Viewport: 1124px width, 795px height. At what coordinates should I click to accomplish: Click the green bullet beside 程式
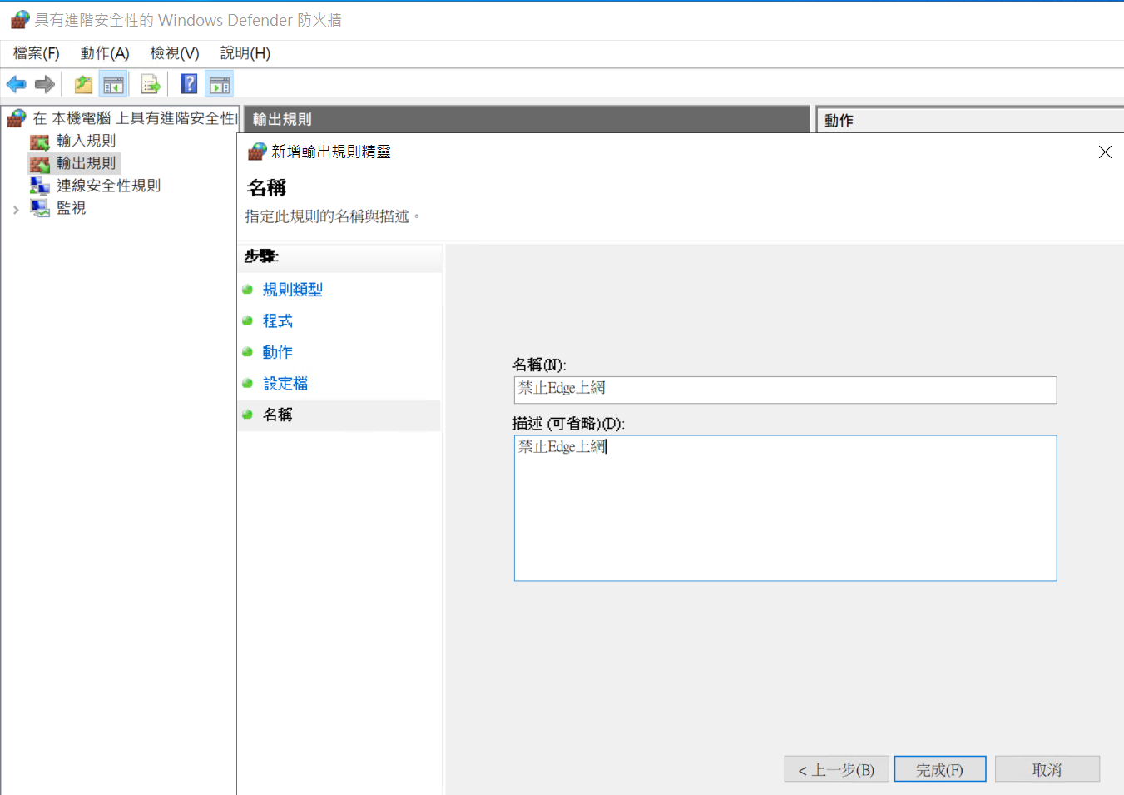(x=247, y=320)
